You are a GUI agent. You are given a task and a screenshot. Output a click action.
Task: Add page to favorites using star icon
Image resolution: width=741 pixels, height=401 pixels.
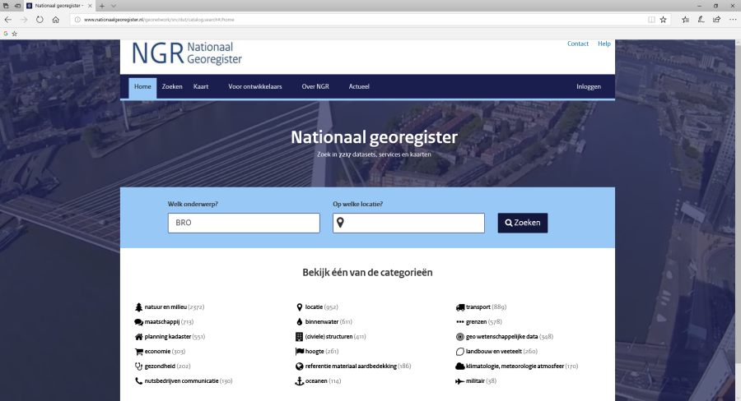tap(663, 19)
